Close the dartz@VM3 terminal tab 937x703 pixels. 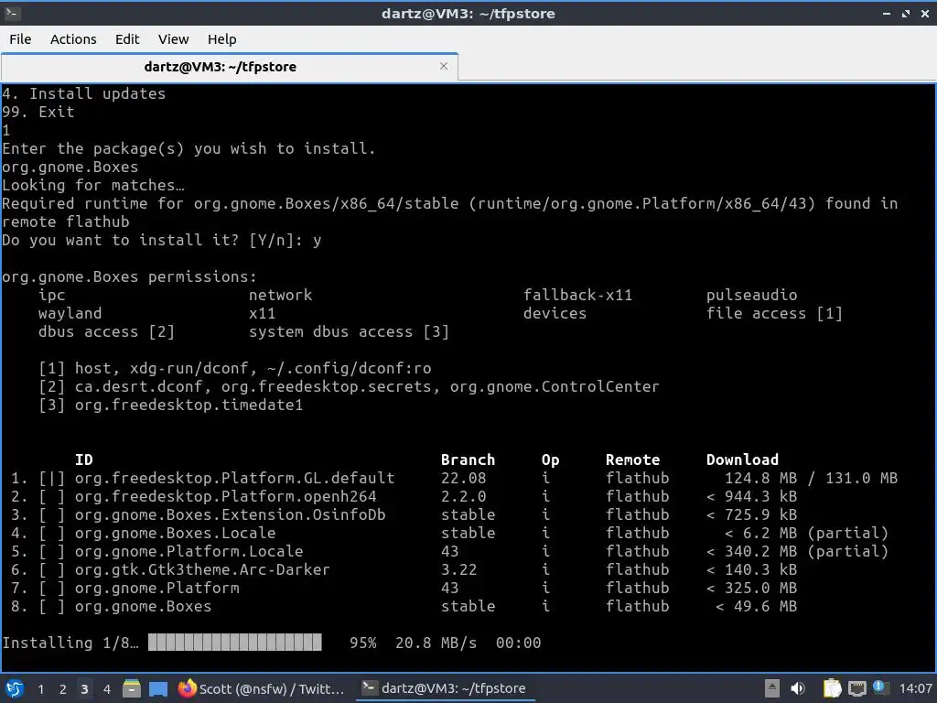[444, 66]
